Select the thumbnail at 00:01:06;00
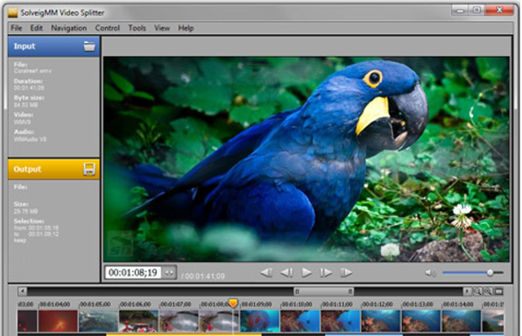 [x=139, y=321]
